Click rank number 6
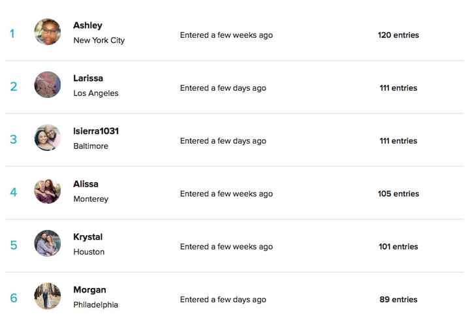470x320 pixels. (14, 298)
